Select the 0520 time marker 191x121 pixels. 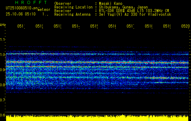click(x=186, y=26)
